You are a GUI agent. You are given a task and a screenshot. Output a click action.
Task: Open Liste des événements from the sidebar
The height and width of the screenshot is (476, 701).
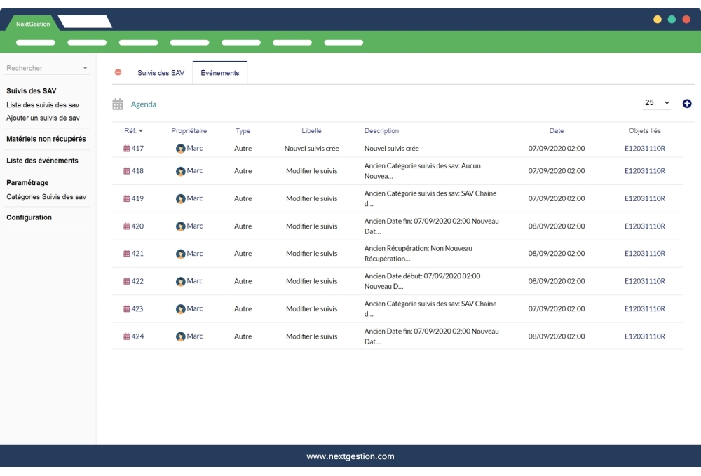tap(42, 160)
